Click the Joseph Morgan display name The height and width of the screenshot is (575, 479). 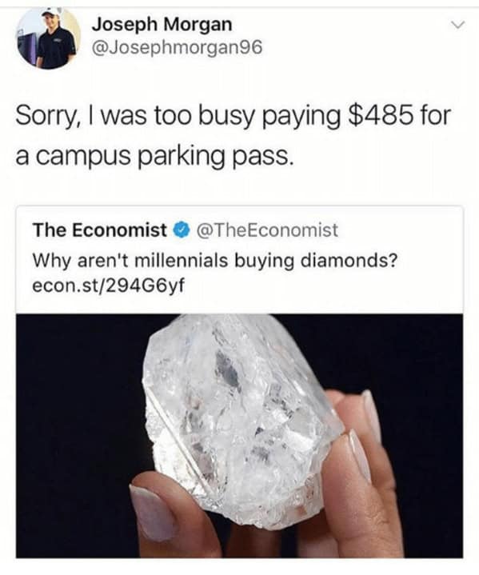(x=162, y=25)
